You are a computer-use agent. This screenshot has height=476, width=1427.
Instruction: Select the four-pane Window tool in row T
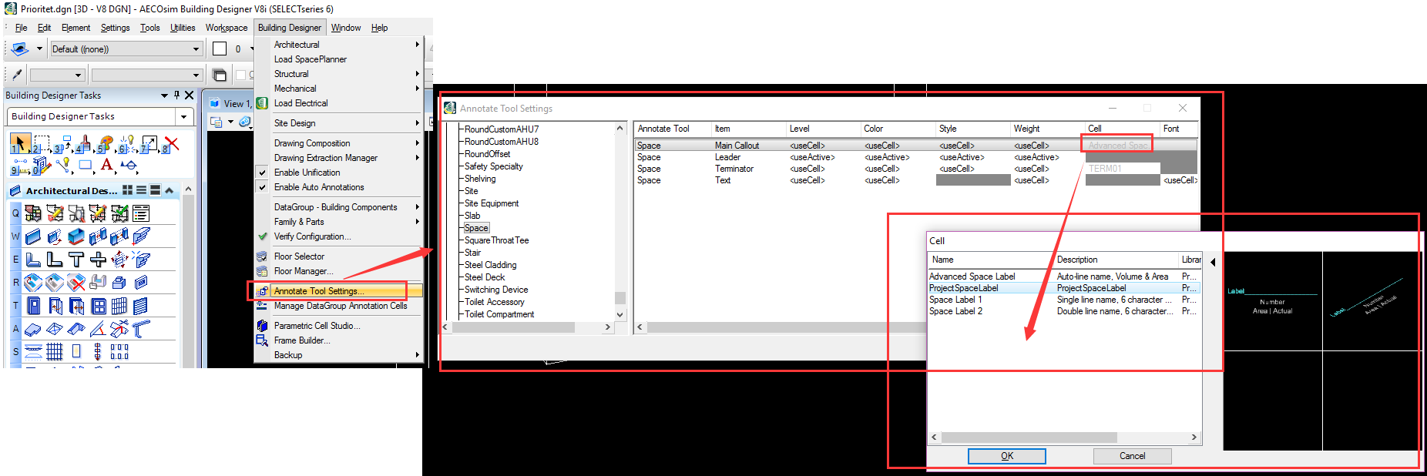pos(98,306)
